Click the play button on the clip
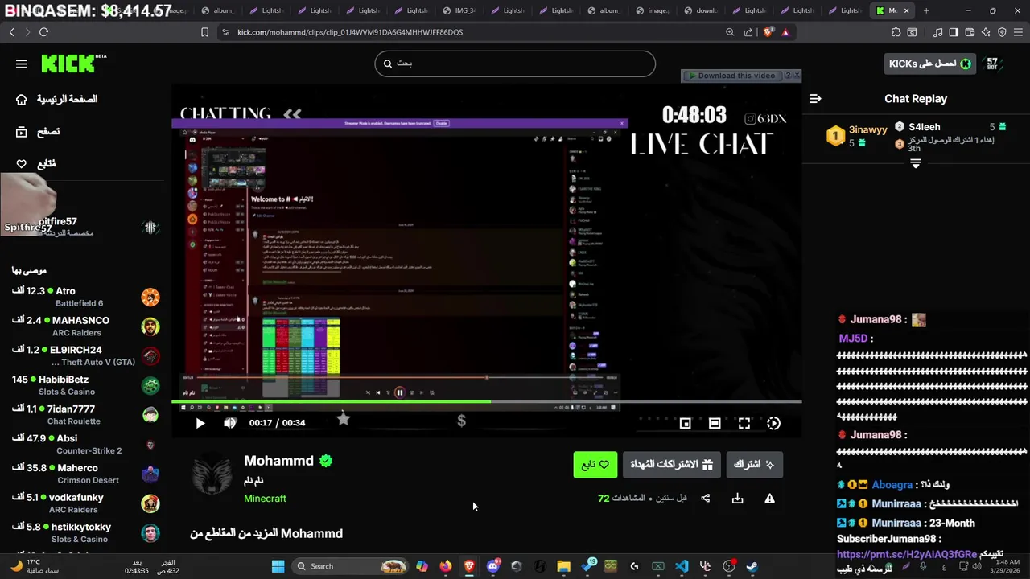 tap(200, 423)
